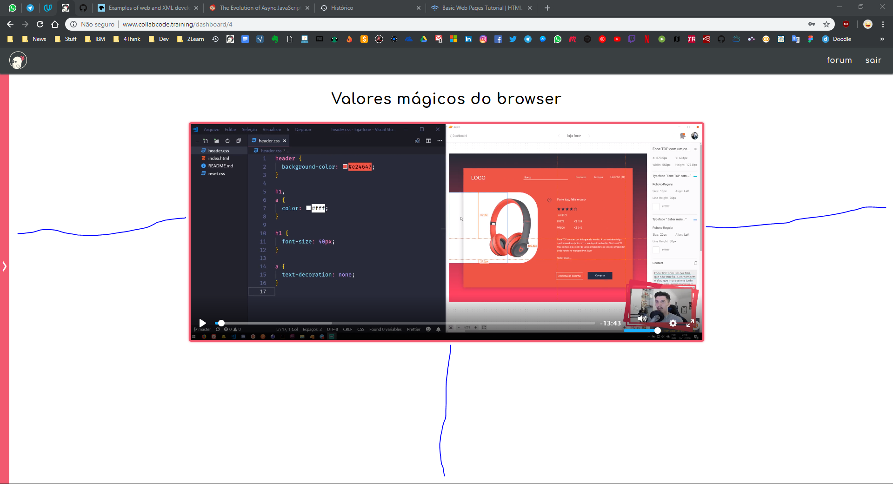This screenshot has height=484, width=893.
Task: Open the Google Docs bookmark
Action: coord(245,39)
